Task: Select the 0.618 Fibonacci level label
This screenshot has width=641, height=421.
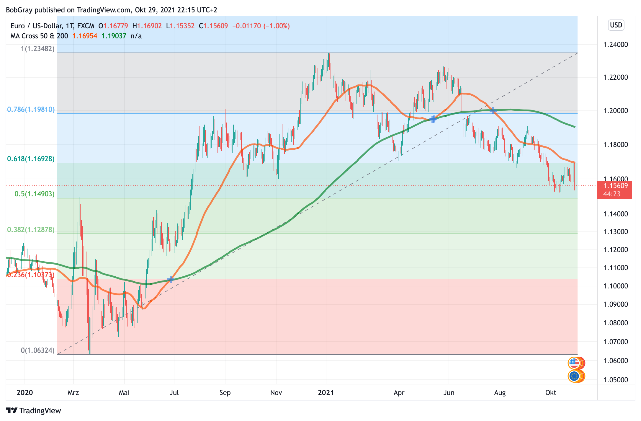Action: point(31,159)
